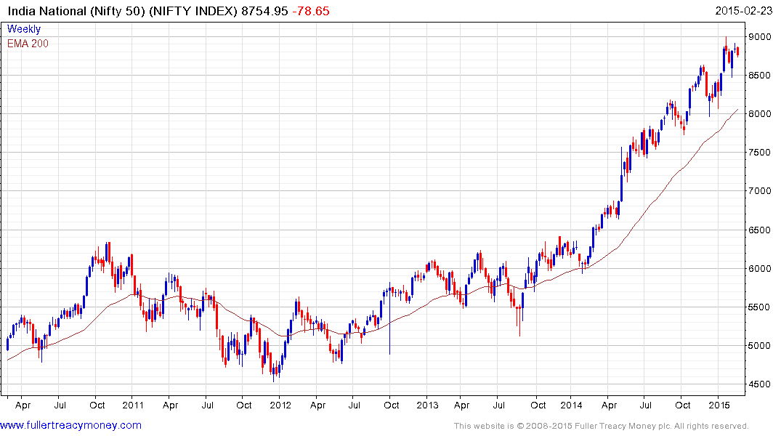Click the Weekly timeframe label
This screenshot has width=781, height=436.
point(23,30)
